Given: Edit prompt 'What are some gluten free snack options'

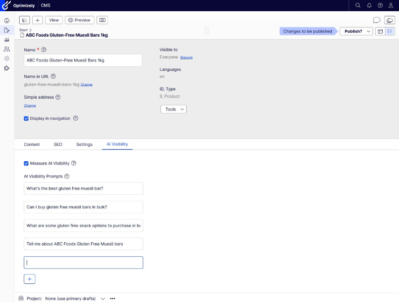Looking at the screenshot, I should pyautogui.click(x=84, y=226).
